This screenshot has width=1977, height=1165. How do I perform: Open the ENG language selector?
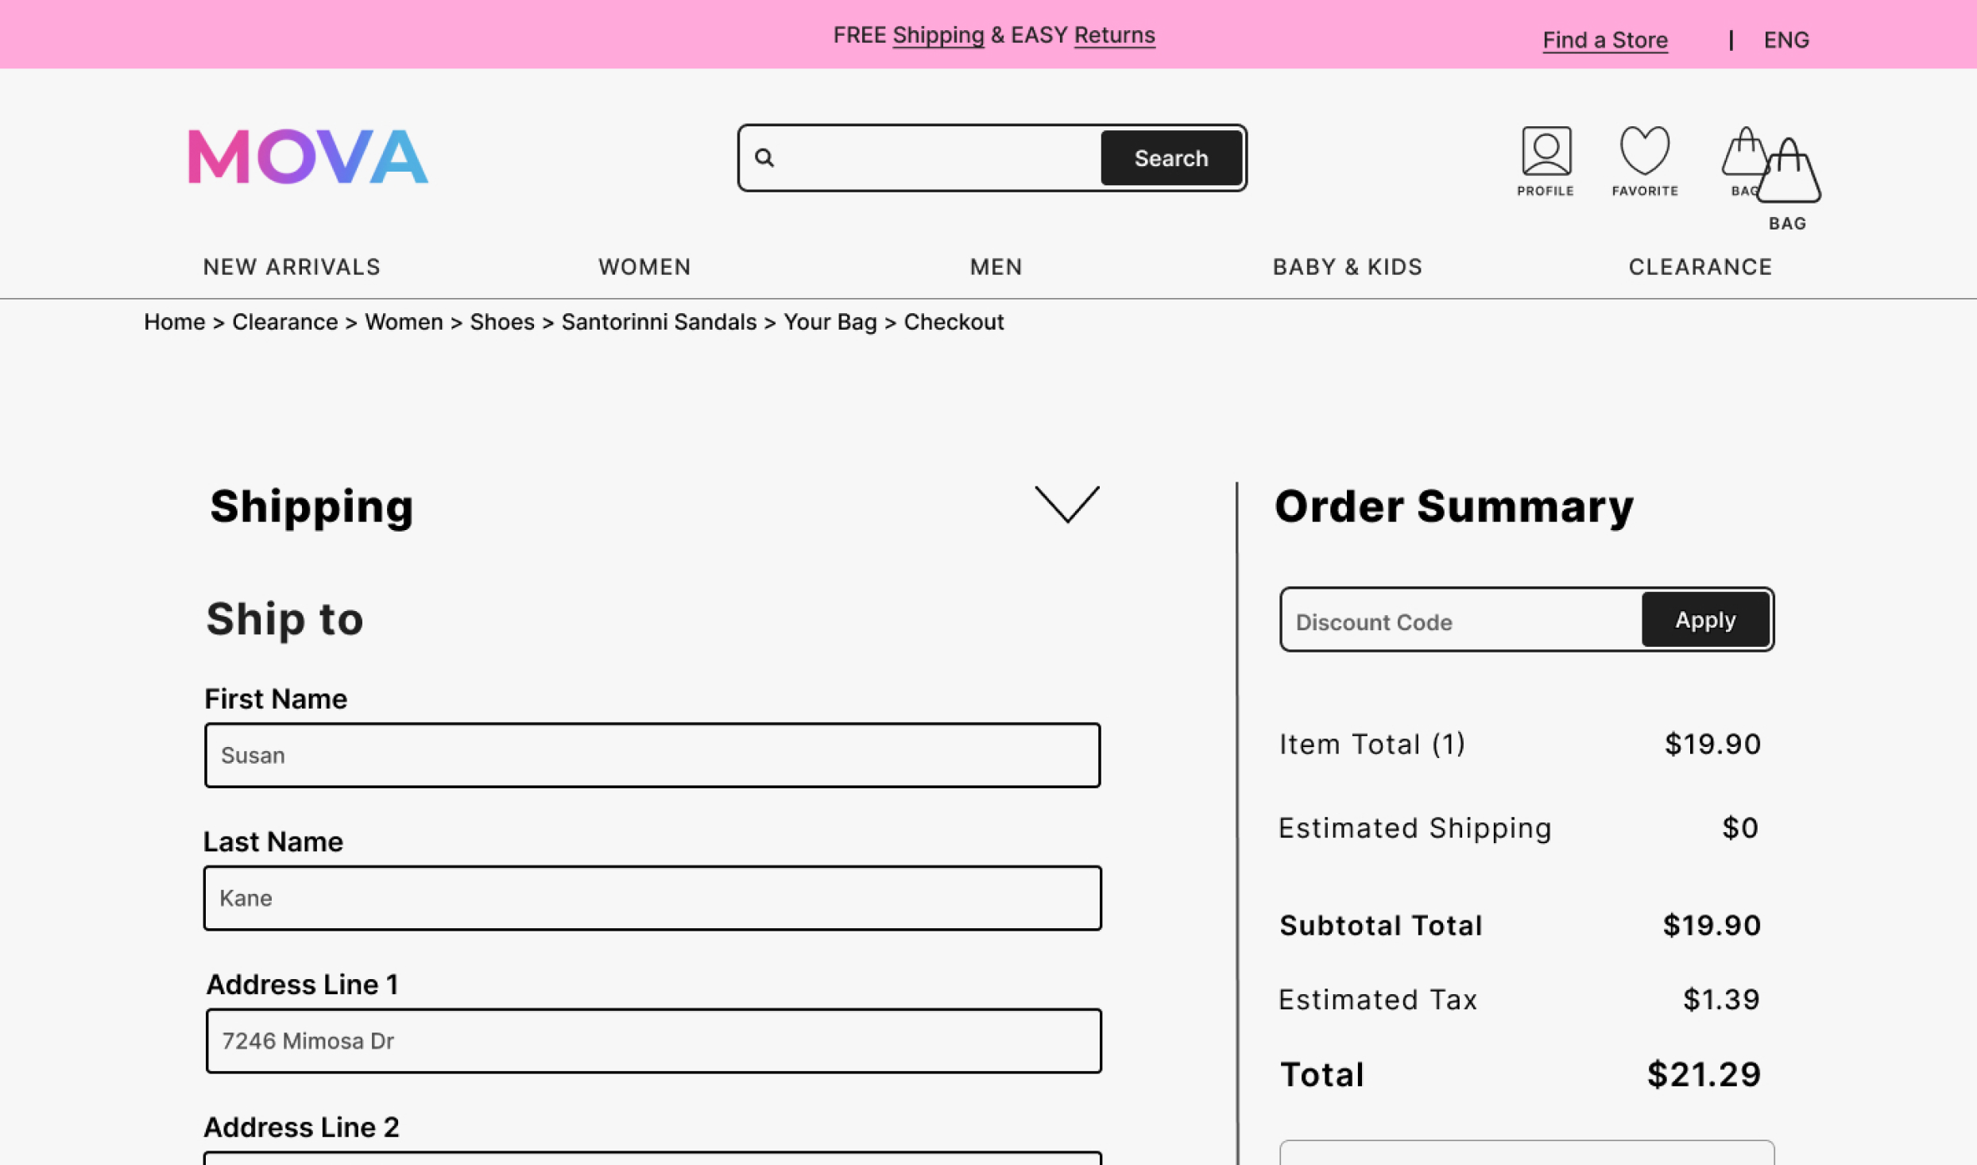click(x=1785, y=40)
